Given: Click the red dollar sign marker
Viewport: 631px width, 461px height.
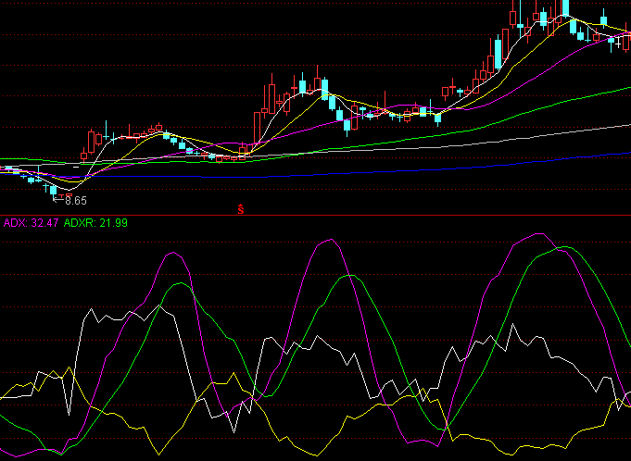Looking at the screenshot, I should tap(241, 209).
